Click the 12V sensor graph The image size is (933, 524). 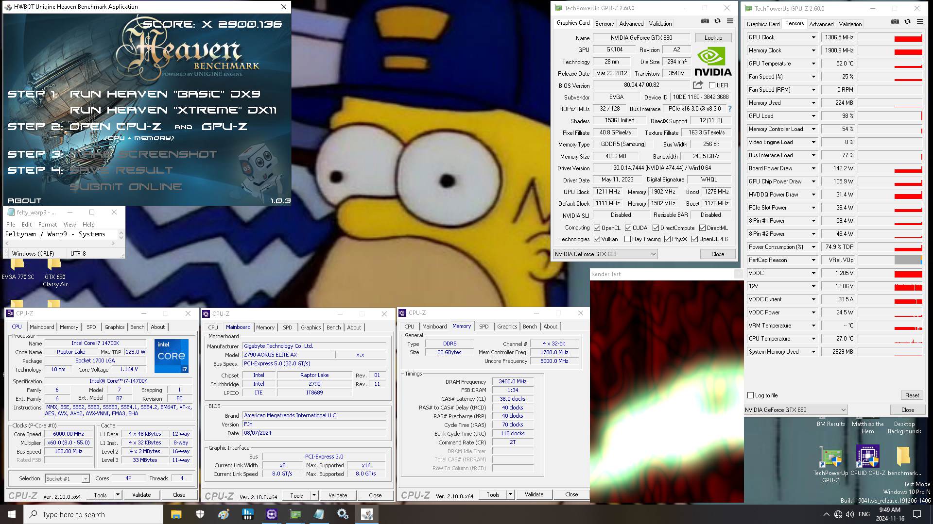pyautogui.click(x=890, y=286)
